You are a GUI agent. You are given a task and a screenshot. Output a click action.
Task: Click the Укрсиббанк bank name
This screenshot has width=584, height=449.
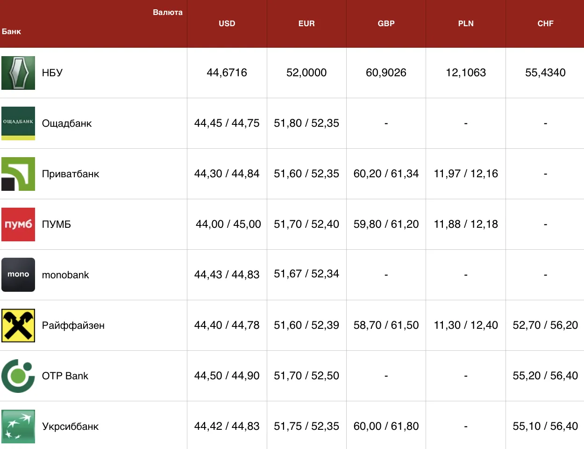(71, 427)
